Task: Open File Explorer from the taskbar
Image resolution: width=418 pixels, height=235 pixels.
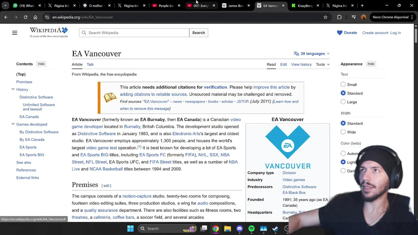Action: click(x=228, y=228)
